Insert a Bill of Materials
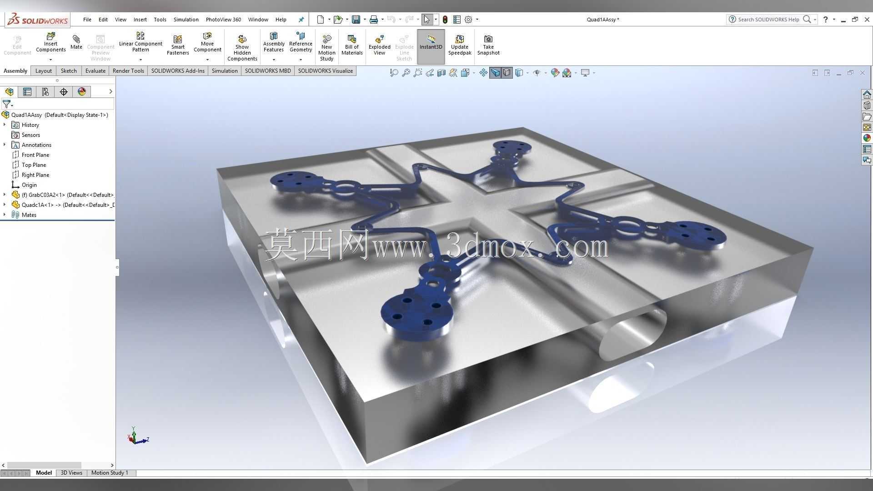The image size is (873, 491). pos(352,45)
